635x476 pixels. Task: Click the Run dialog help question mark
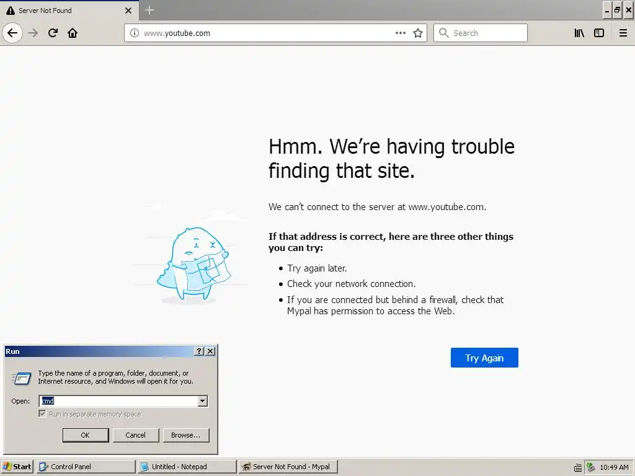pyautogui.click(x=199, y=351)
